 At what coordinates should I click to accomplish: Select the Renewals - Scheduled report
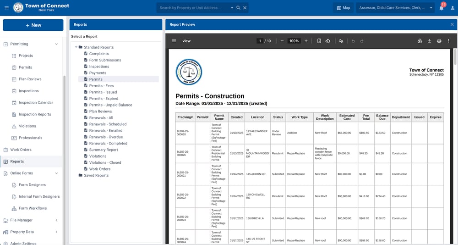(x=108, y=124)
